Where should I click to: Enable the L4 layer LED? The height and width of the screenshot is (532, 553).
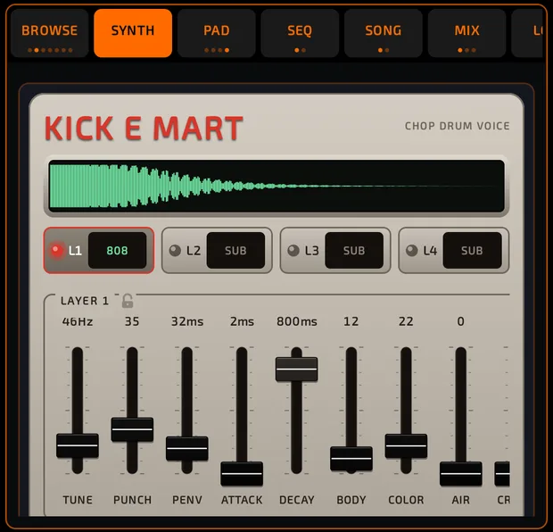tap(411, 250)
